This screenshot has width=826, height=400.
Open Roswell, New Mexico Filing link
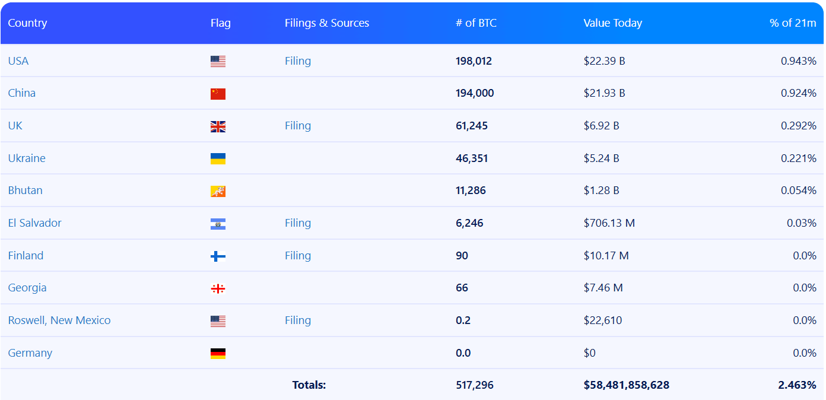tap(297, 320)
